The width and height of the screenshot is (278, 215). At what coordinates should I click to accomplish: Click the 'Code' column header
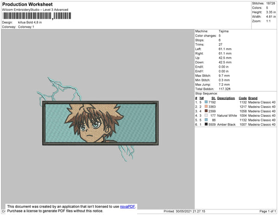(x=243, y=98)
